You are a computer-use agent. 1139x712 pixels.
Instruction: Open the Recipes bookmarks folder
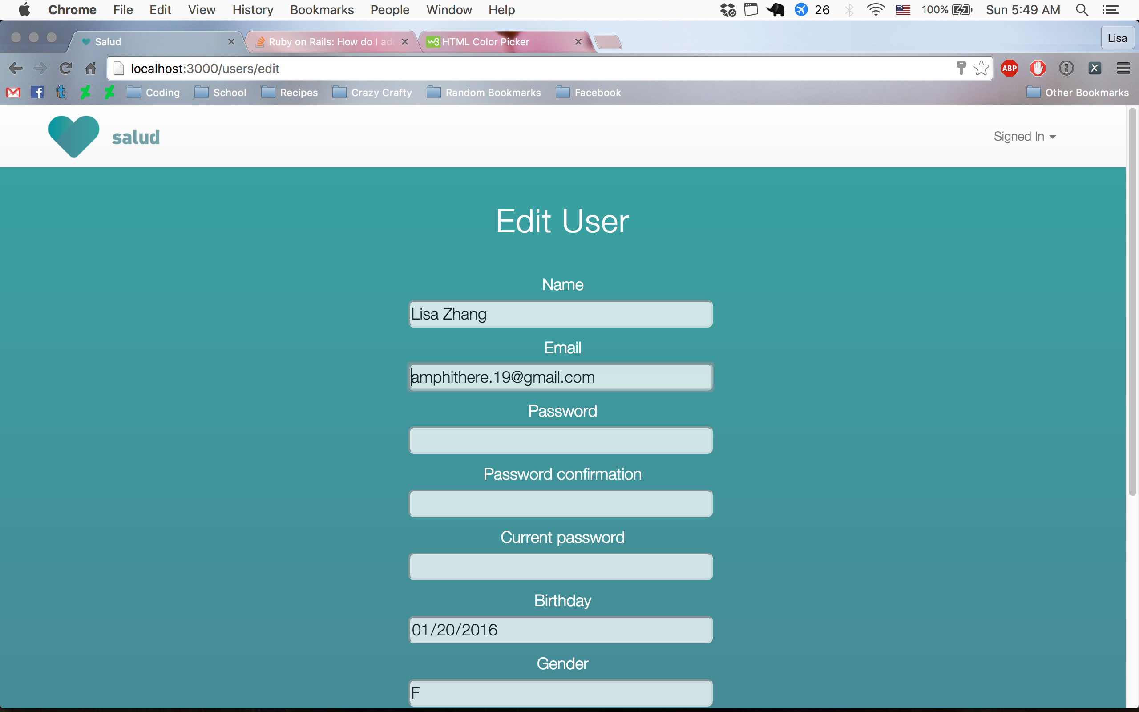[290, 92]
